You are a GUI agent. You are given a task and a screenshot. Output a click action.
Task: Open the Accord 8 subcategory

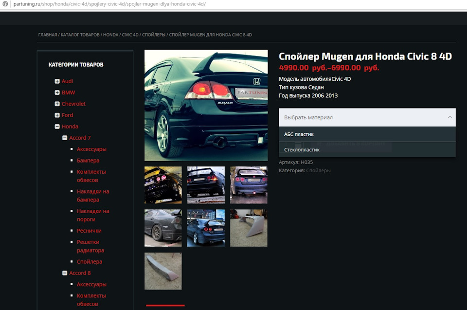click(x=80, y=273)
